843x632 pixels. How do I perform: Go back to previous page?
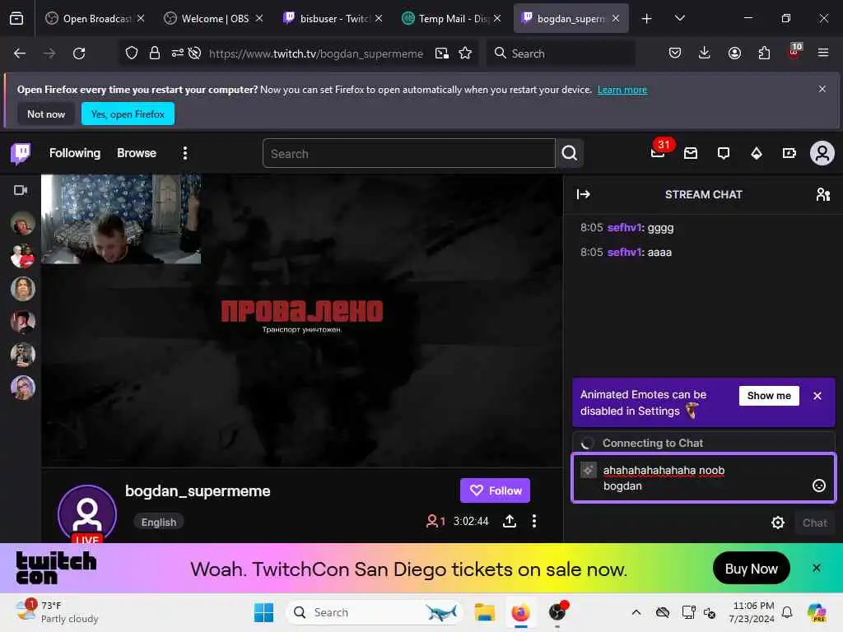click(x=20, y=53)
